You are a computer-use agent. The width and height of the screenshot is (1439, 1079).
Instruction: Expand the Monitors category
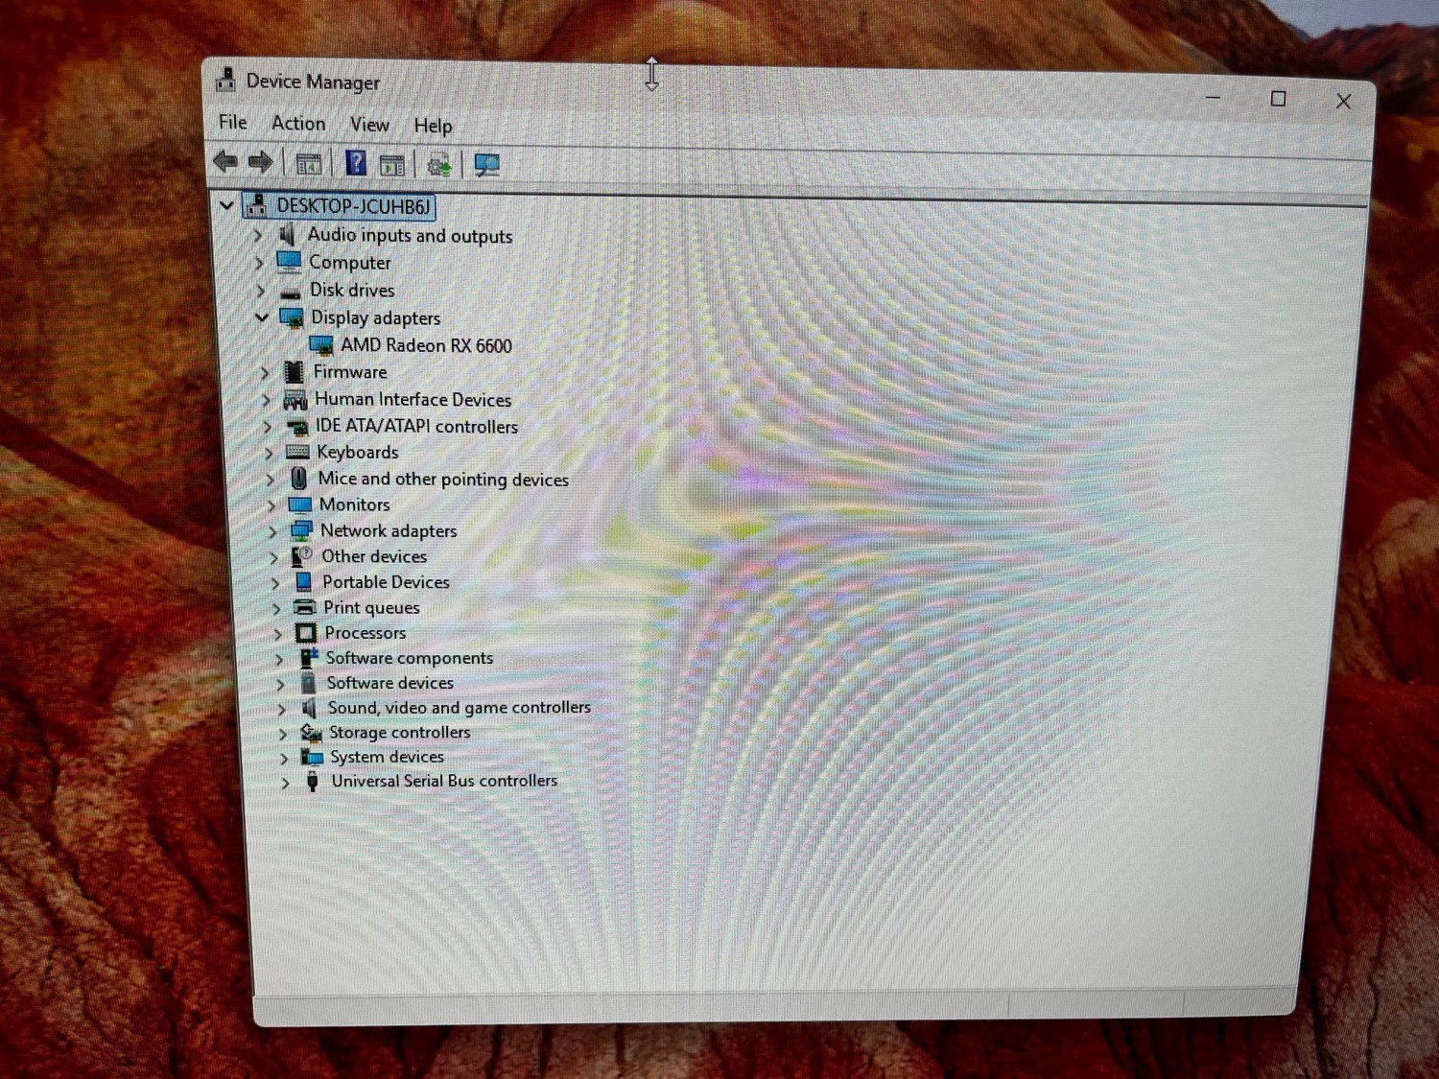coord(272,504)
